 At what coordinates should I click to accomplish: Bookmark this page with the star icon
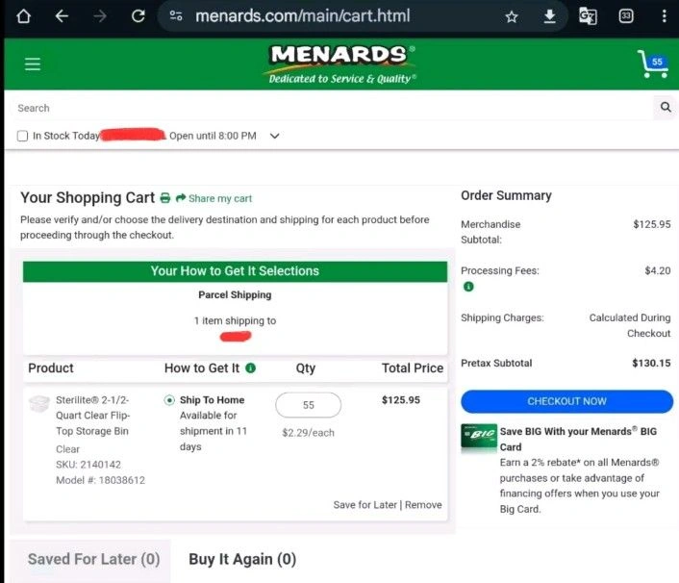pos(512,16)
